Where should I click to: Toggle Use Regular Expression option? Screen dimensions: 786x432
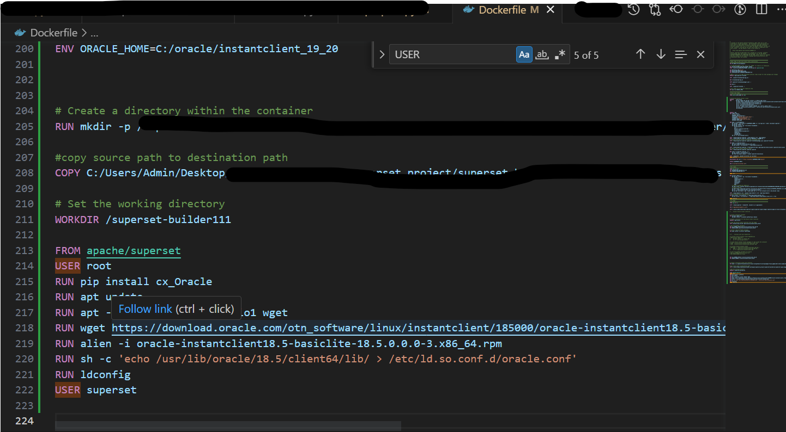[x=560, y=54]
